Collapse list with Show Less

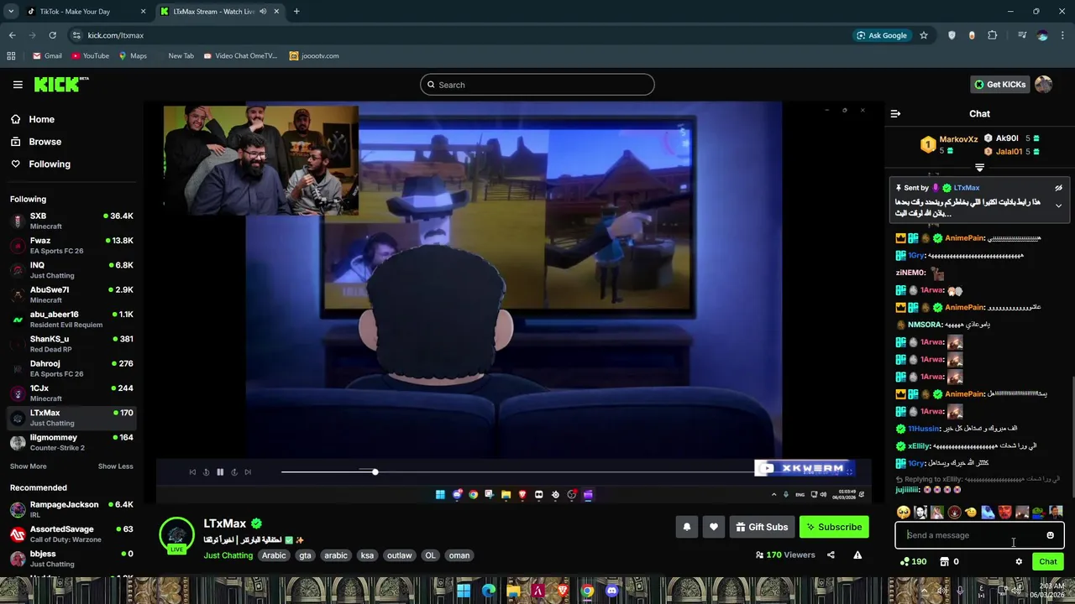(115, 466)
